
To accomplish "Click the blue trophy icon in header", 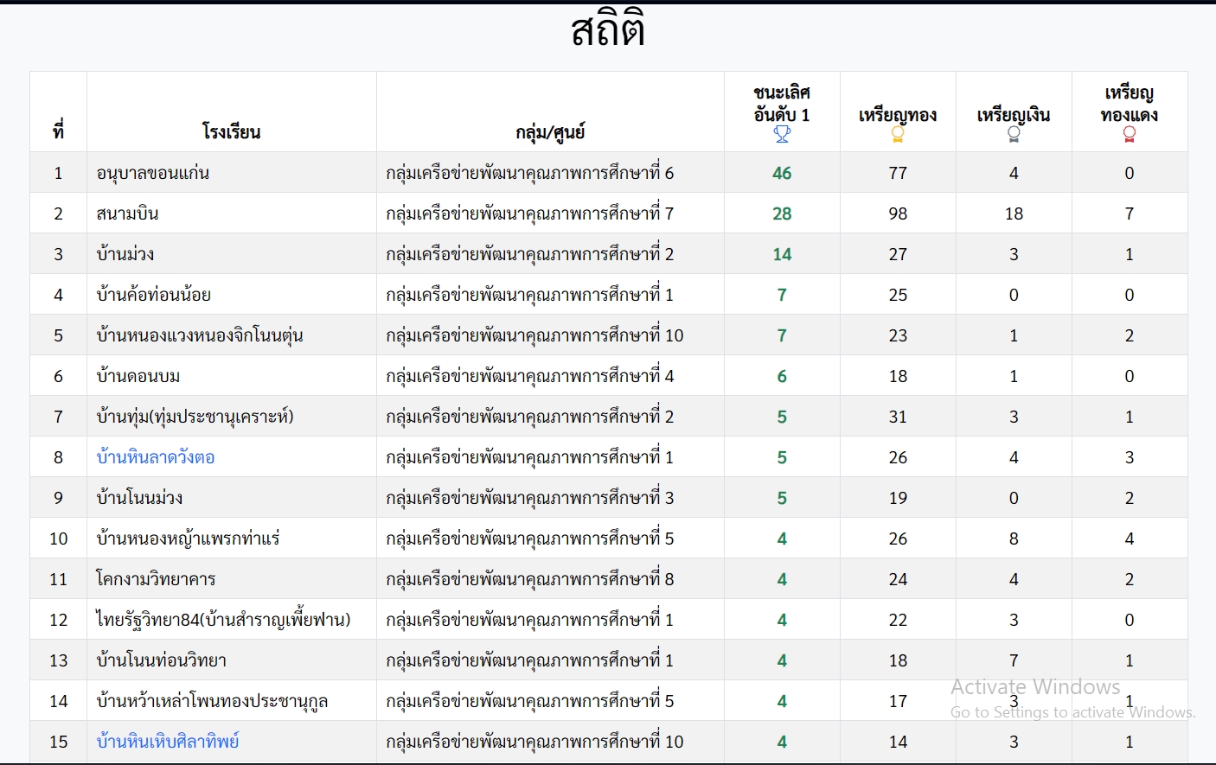I will point(782,134).
